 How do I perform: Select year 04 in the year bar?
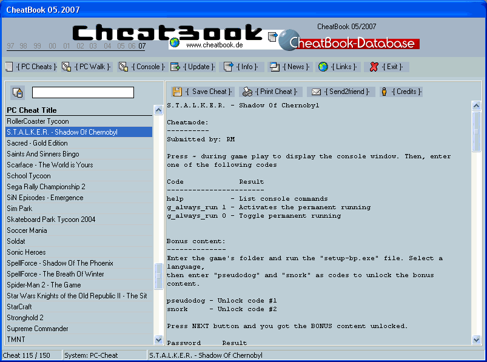107,46
